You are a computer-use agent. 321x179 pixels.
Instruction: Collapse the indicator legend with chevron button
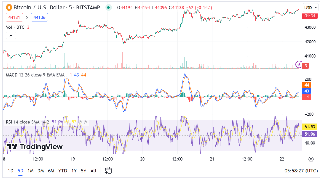tap(11, 36)
